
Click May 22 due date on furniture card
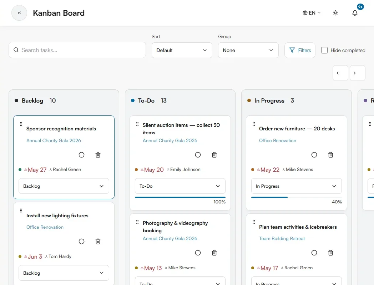(x=270, y=170)
